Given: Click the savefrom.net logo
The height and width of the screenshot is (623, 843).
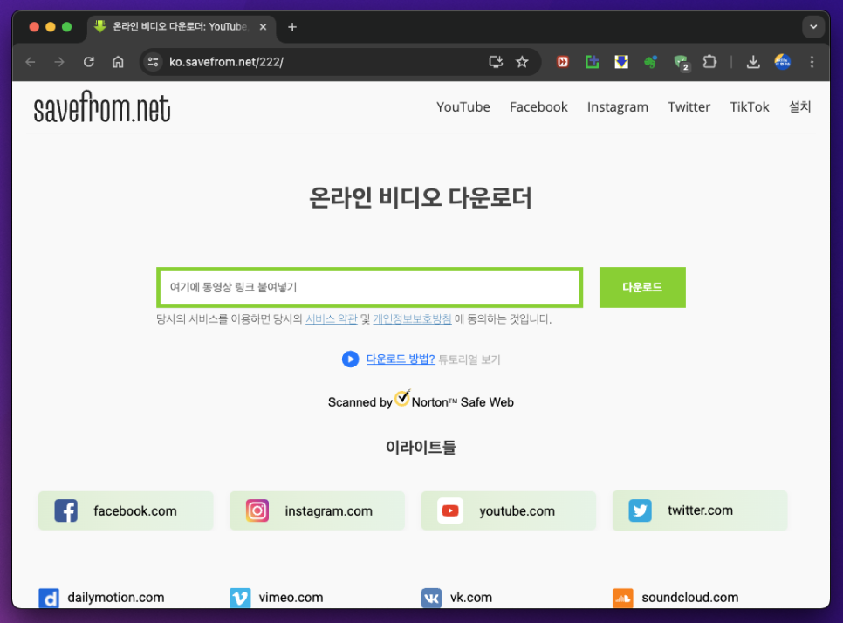Looking at the screenshot, I should click(x=102, y=107).
